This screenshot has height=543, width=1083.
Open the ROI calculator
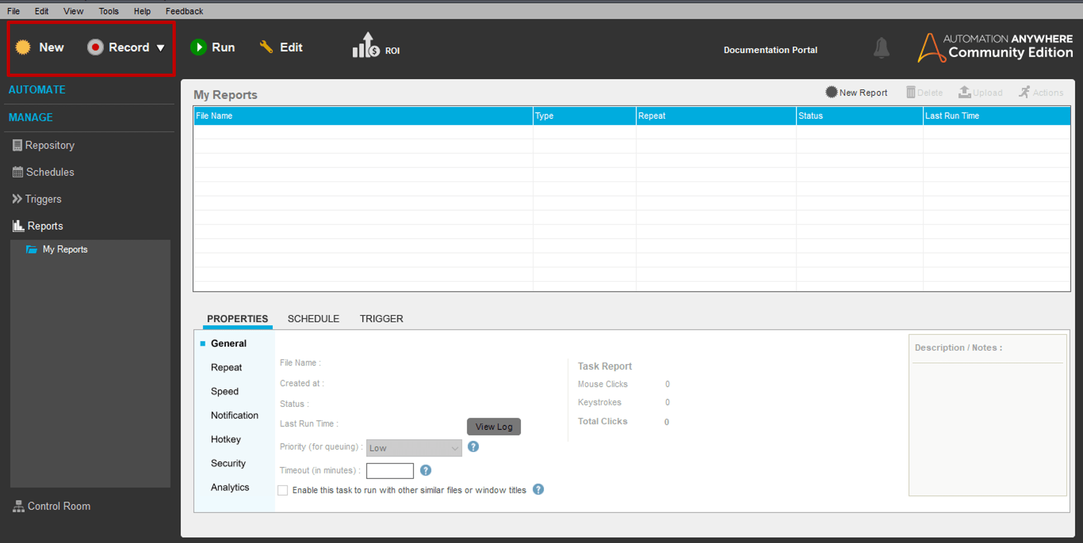[x=375, y=46]
